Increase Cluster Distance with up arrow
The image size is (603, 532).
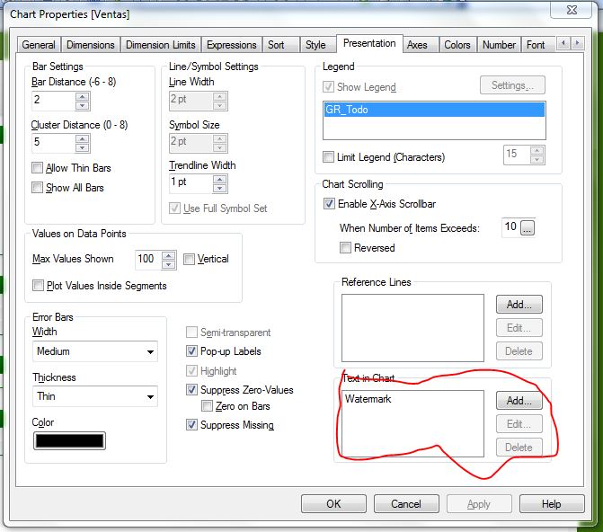coord(83,138)
